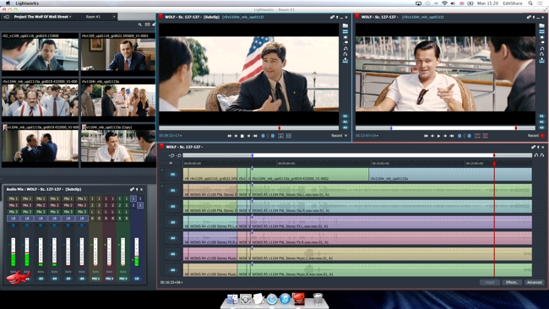Zoom in on the timeline
549x309 pixels.
click(171, 155)
